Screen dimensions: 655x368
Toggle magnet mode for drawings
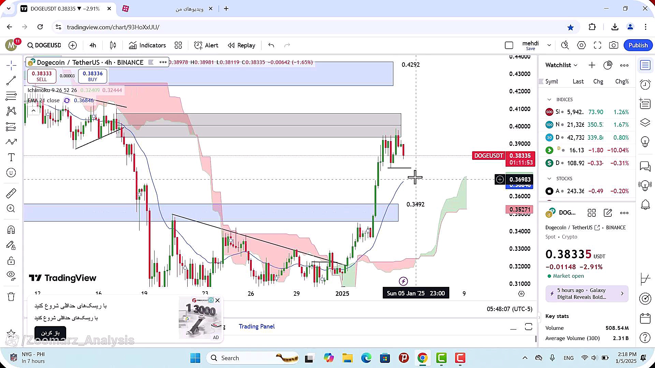[x=11, y=230]
